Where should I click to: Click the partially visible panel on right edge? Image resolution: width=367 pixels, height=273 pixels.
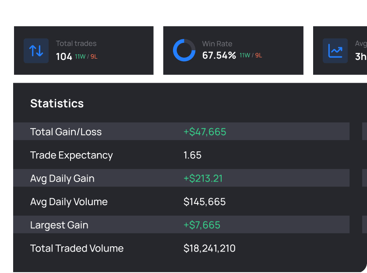[x=363, y=175]
